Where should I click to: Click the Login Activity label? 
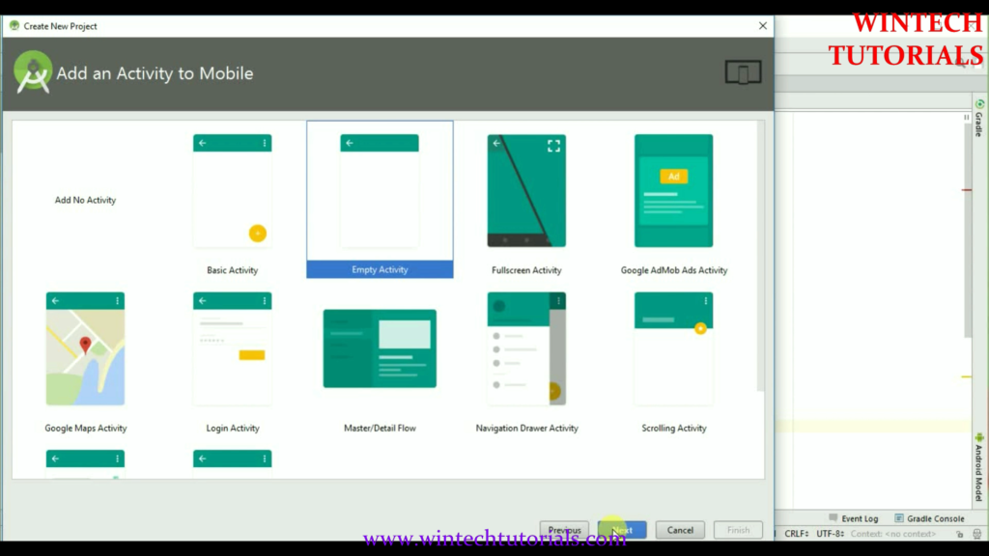[x=233, y=428]
